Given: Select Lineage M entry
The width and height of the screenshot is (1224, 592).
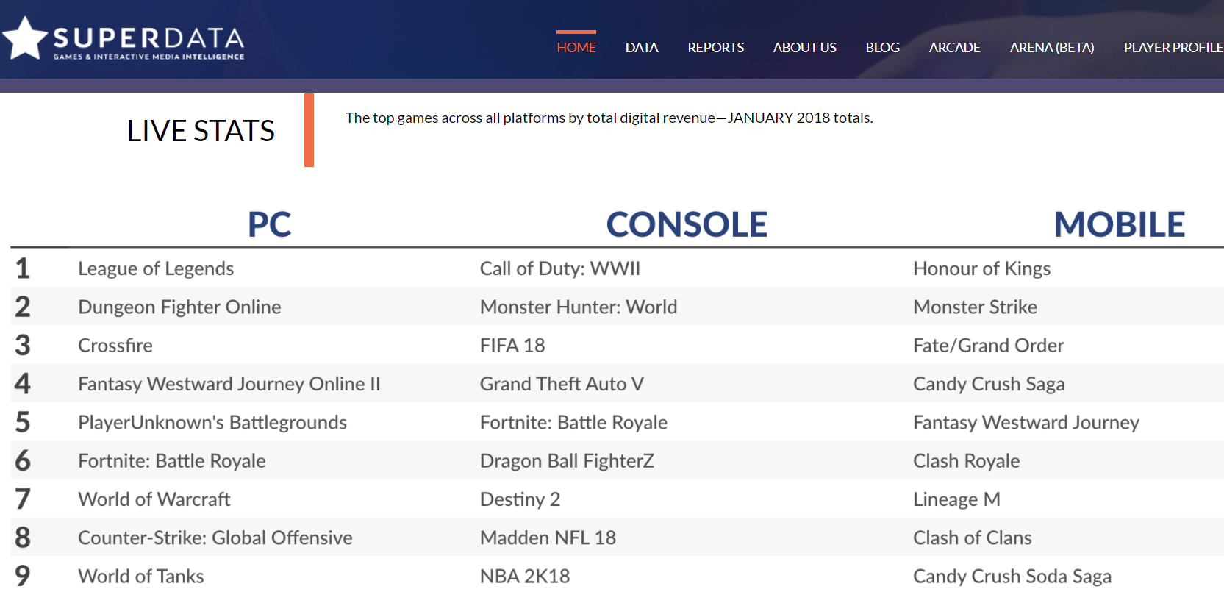Looking at the screenshot, I should 956,499.
